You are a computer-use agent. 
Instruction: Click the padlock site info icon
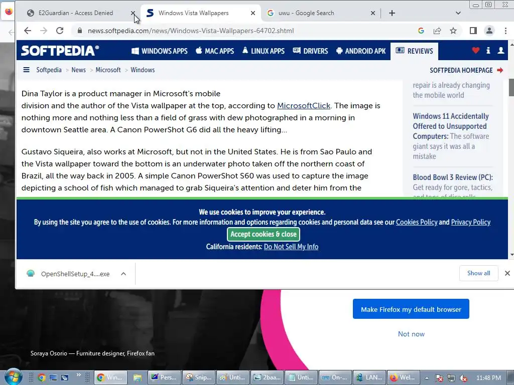pos(79,31)
